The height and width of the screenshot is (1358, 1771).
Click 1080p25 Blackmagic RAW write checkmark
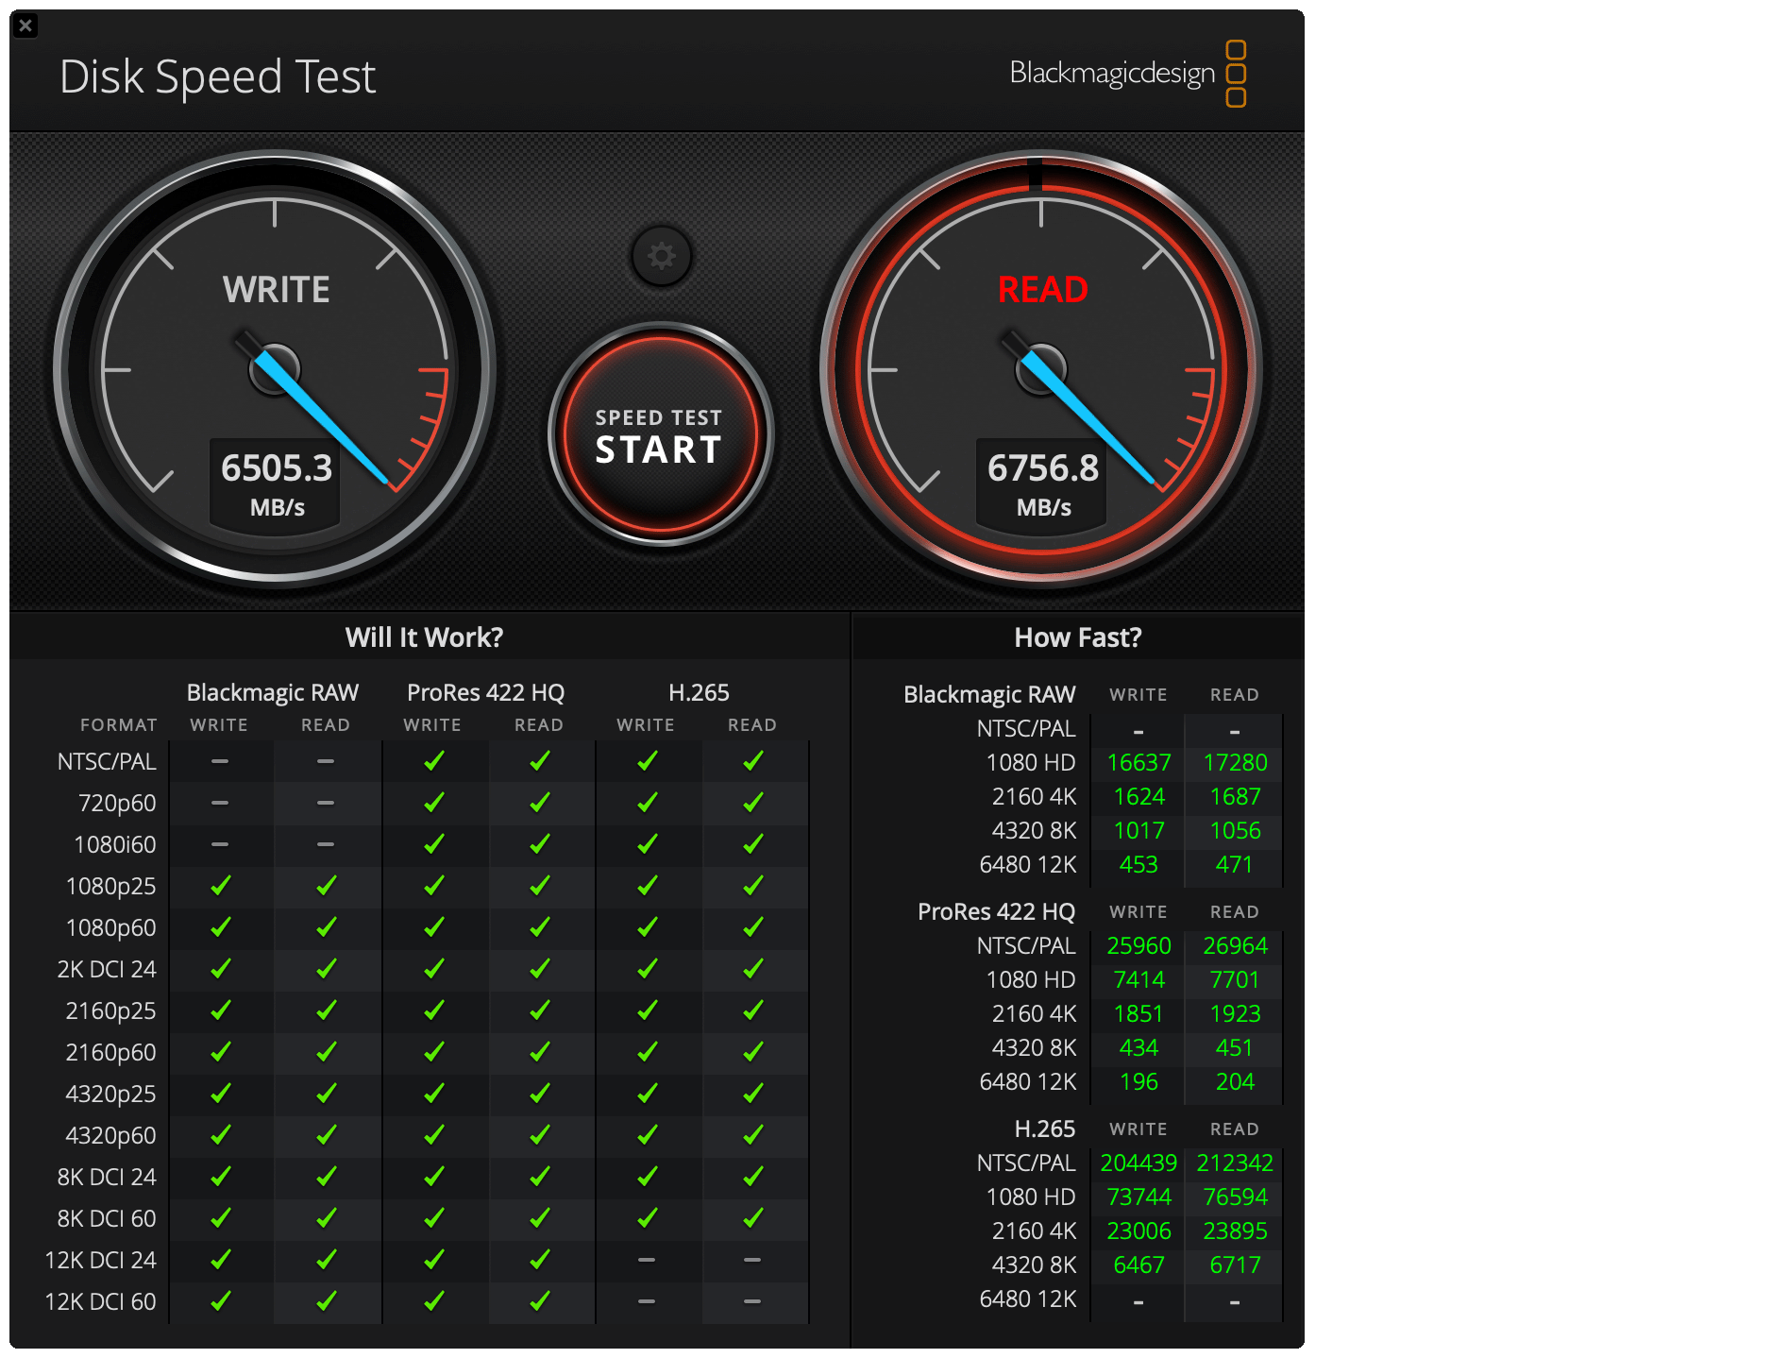click(220, 886)
